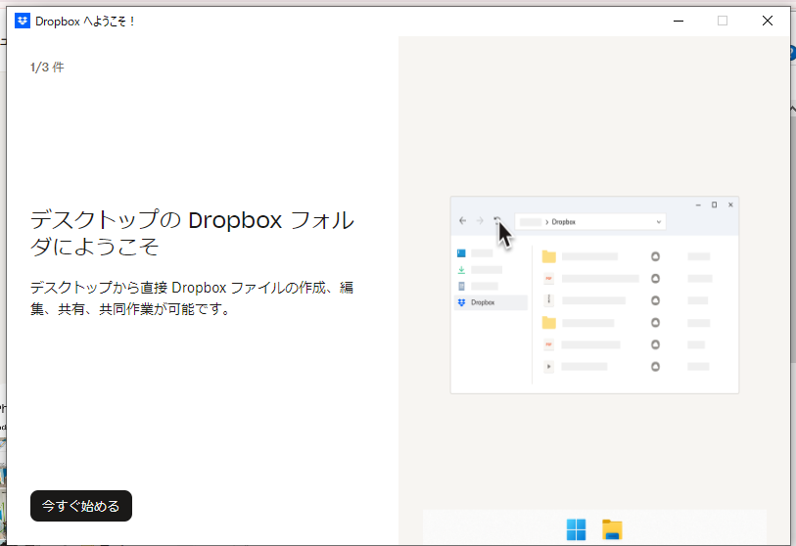The height and width of the screenshot is (546, 796).
Task: Click the 今すぐ始める button
Action: [81, 506]
